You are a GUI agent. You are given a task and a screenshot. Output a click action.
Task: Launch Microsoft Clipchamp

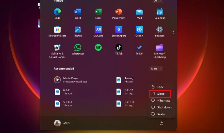[159, 47]
